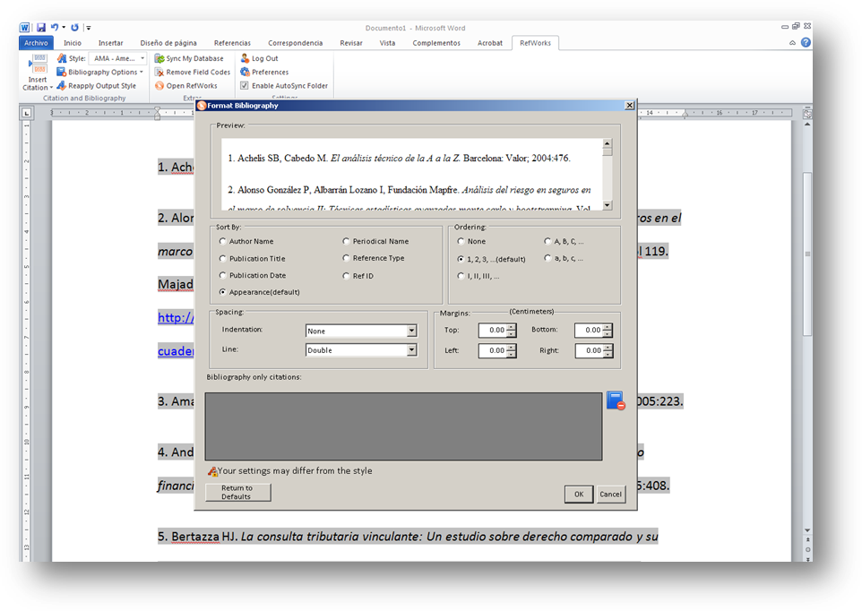Screen dimensions: 862x611
Task: Open the Indentation dropdown
Action: [411, 331]
